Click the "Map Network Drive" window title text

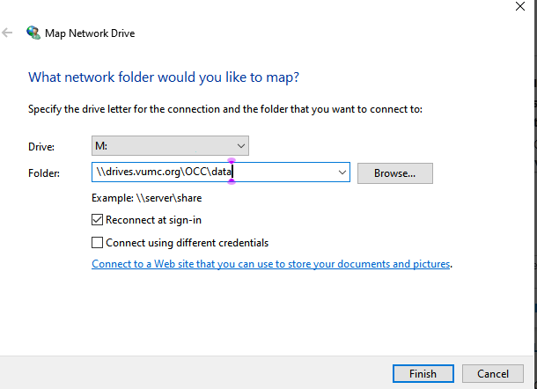[x=92, y=33]
